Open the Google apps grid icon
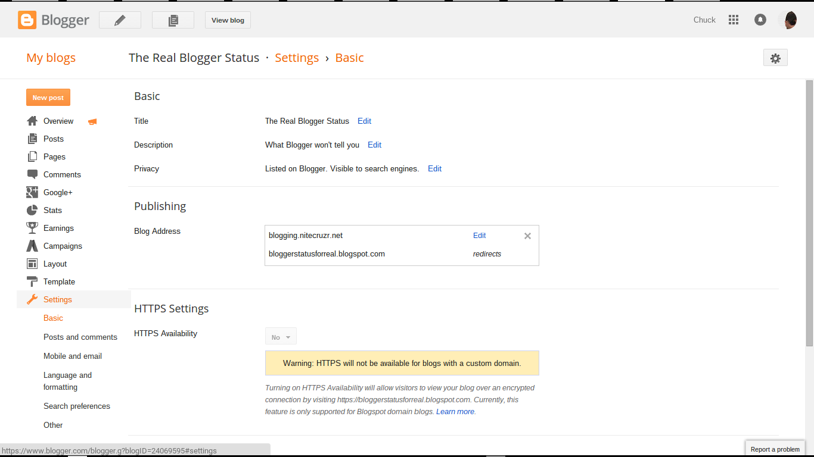The image size is (814, 457). click(x=734, y=20)
